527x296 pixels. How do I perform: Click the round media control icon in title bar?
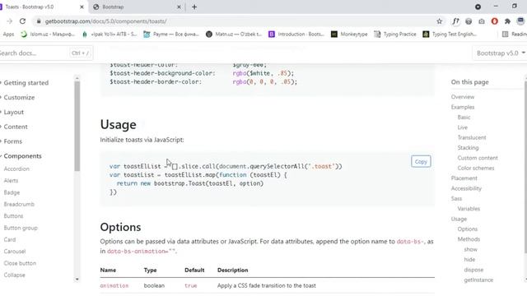tap(478, 7)
